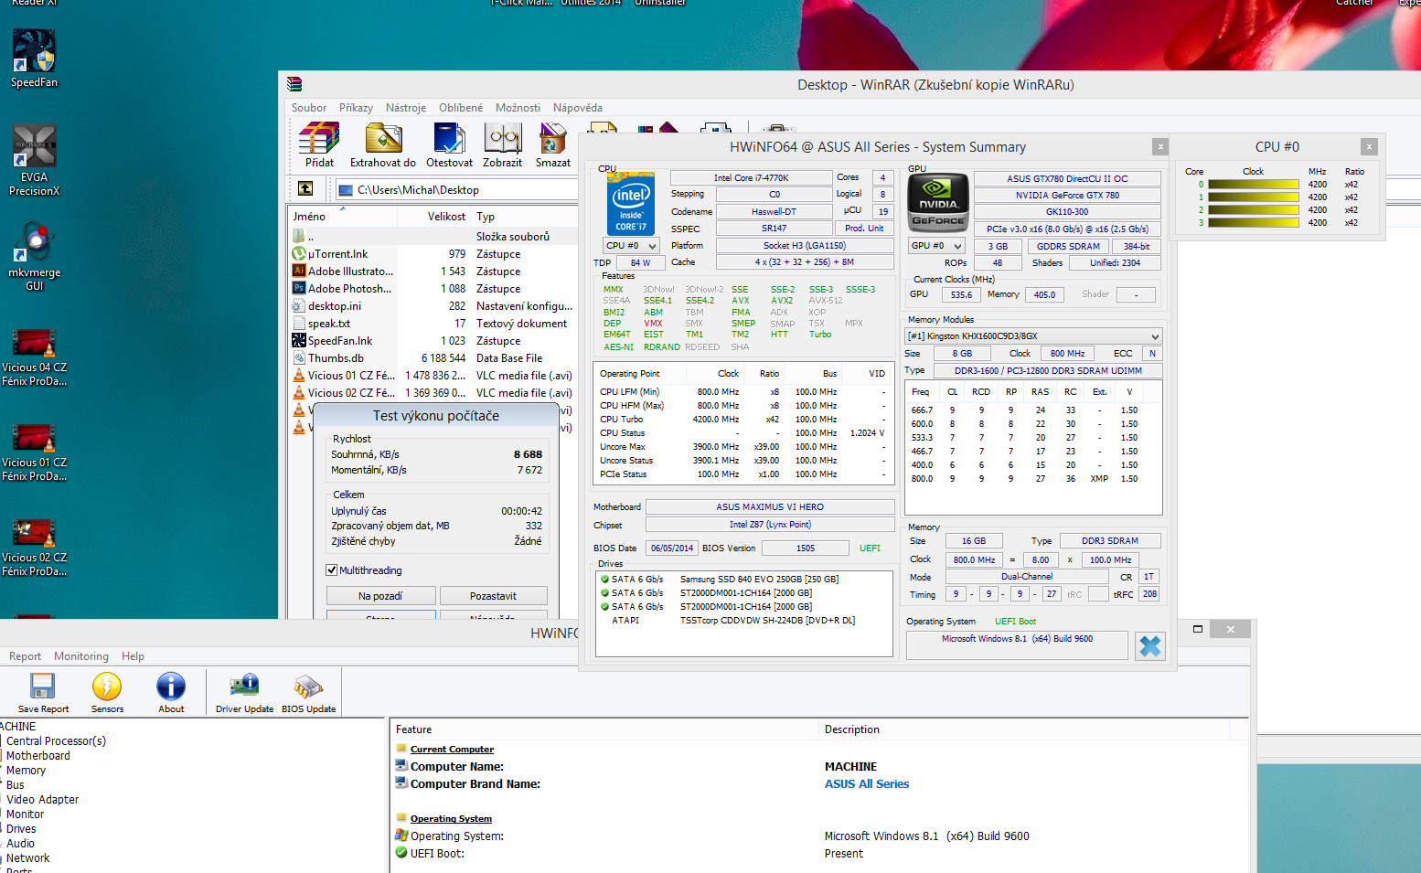This screenshot has height=873, width=1421.
Task: Open the Možnosti menu in WinRAR
Action: [x=518, y=107]
